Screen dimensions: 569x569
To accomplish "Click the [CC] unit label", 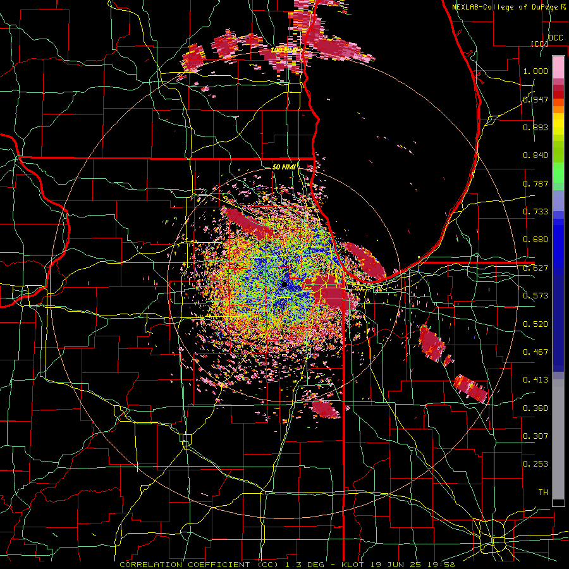I will pos(539,44).
